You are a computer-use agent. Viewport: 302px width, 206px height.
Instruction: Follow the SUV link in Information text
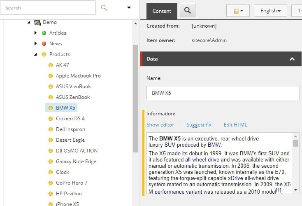click(170, 145)
